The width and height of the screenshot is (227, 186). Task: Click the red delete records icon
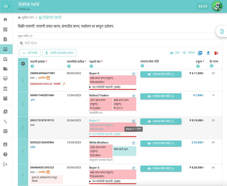[x=216, y=53]
